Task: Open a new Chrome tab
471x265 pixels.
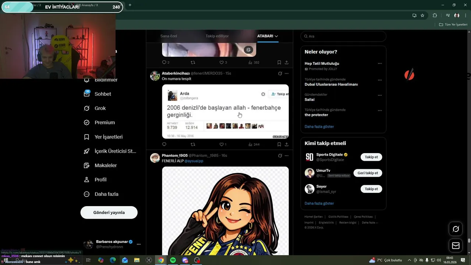Action: click(130, 5)
